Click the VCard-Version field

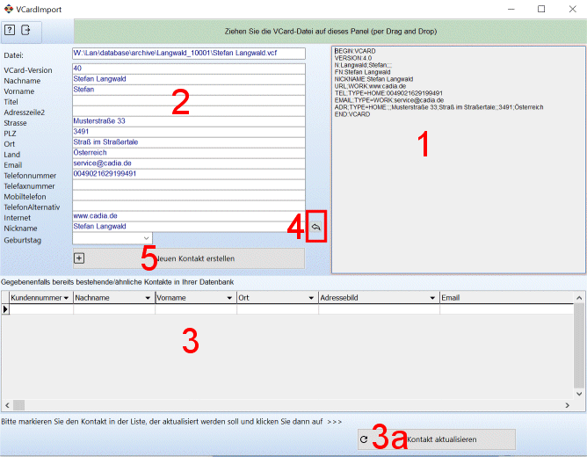189,69
